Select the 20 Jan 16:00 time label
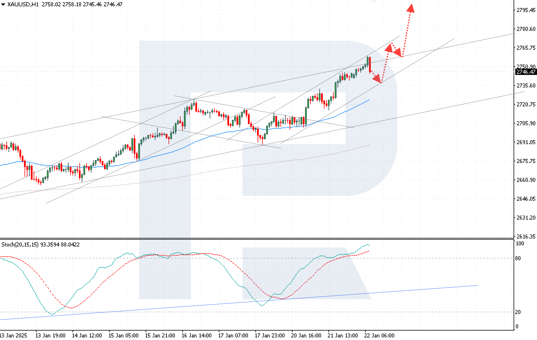Screen dimensions: 537x340 [x=306, y=335]
